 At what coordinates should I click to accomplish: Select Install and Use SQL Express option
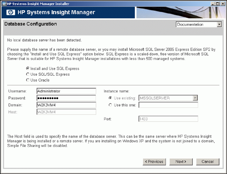coord(27,69)
